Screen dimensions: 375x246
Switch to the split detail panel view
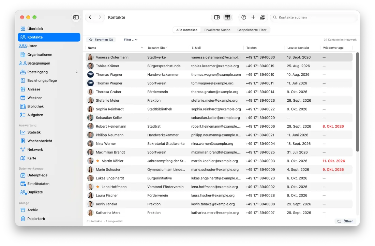pyautogui.click(x=217, y=17)
